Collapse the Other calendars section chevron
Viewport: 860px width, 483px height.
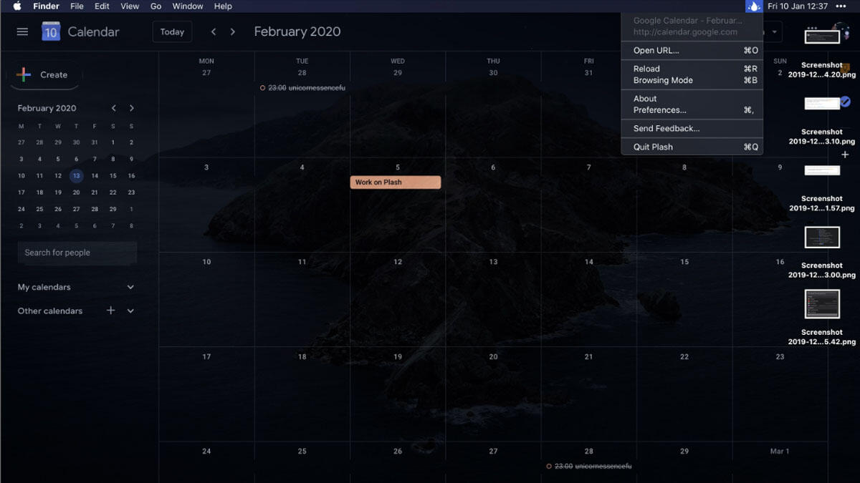coord(130,311)
